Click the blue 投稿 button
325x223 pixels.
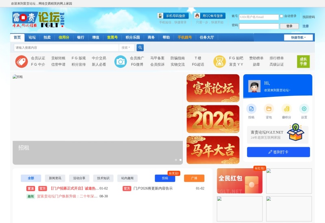(165, 178)
